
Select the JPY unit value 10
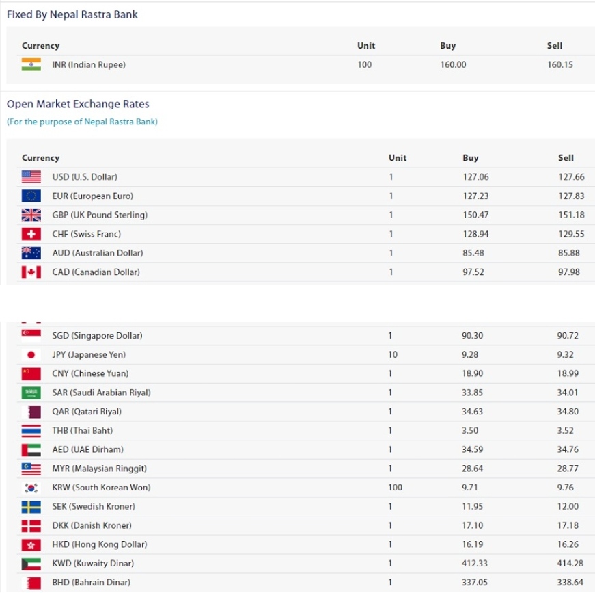tap(393, 355)
